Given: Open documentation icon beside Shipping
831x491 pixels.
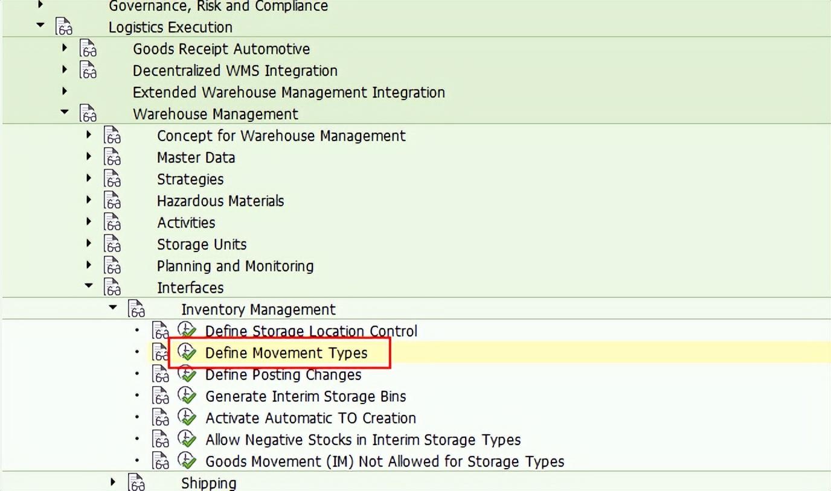Looking at the screenshot, I should coord(137,483).
